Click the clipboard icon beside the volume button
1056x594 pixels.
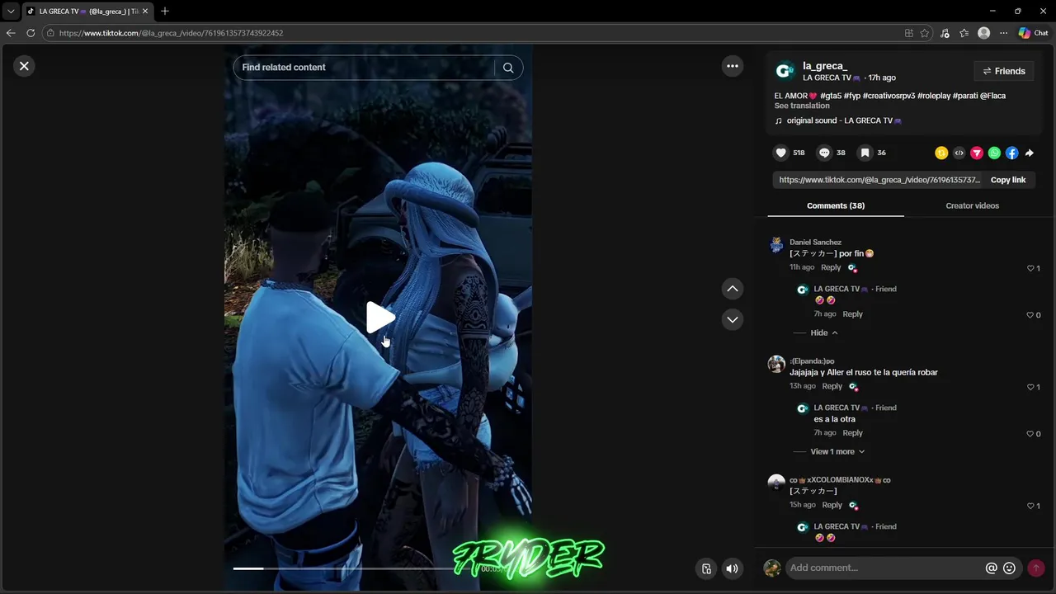(x=706, y=568)
